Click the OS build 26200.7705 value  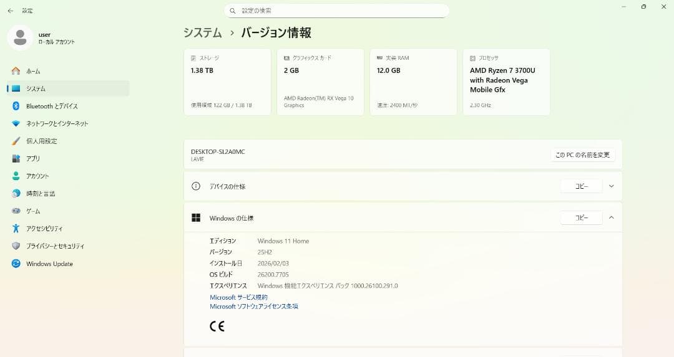[273, 275]
